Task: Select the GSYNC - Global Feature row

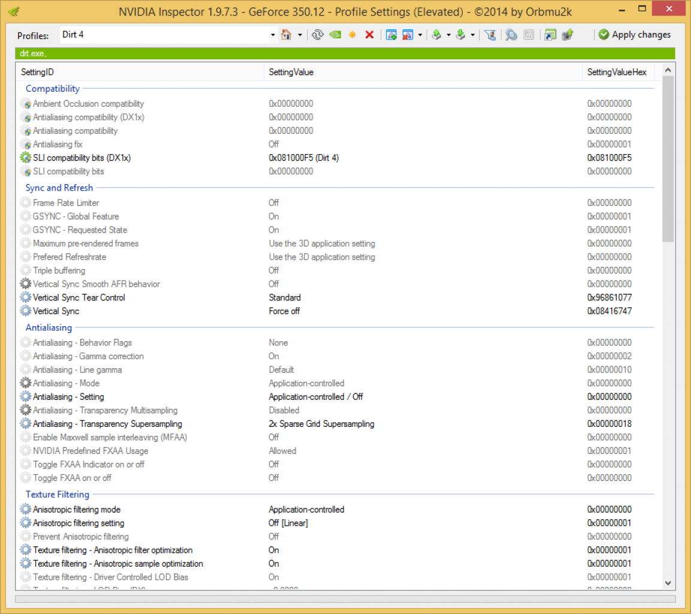Action: [x=338, y=216]
